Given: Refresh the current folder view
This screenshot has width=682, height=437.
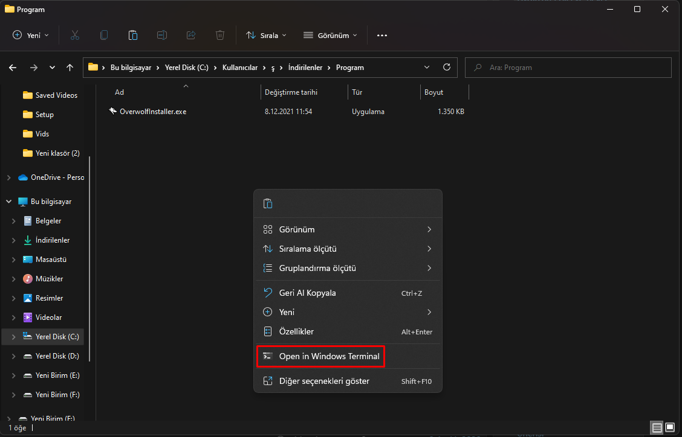Looking at the screenshot, I should 447,68.
